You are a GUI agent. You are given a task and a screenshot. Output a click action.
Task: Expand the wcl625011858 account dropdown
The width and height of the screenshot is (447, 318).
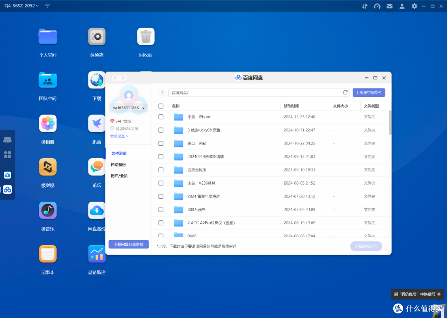[x=129, y=108]
